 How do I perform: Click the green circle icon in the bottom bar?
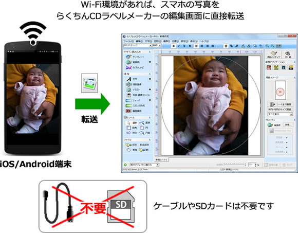pos(125,165)
